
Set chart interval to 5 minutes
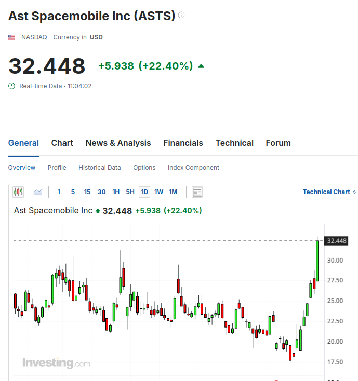pyautogui.click(x=73, y=192)
